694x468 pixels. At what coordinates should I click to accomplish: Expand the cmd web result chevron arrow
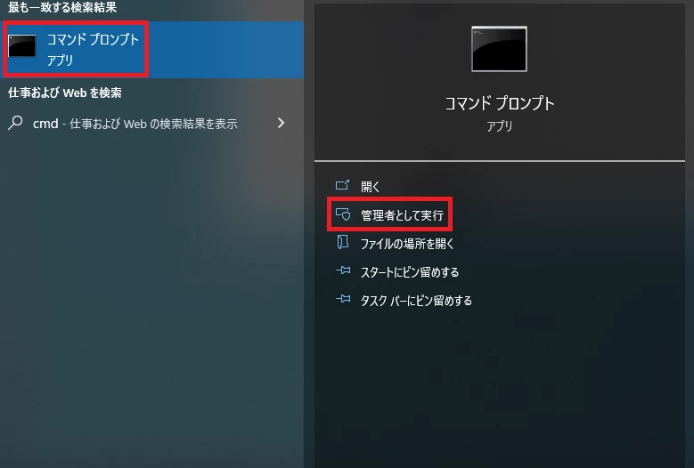tap(281, 123)
